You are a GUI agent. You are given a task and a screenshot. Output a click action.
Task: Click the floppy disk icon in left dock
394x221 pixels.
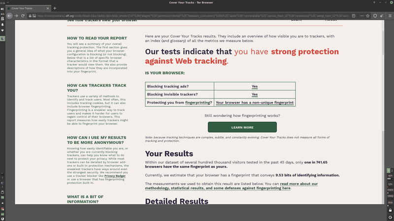2,192
